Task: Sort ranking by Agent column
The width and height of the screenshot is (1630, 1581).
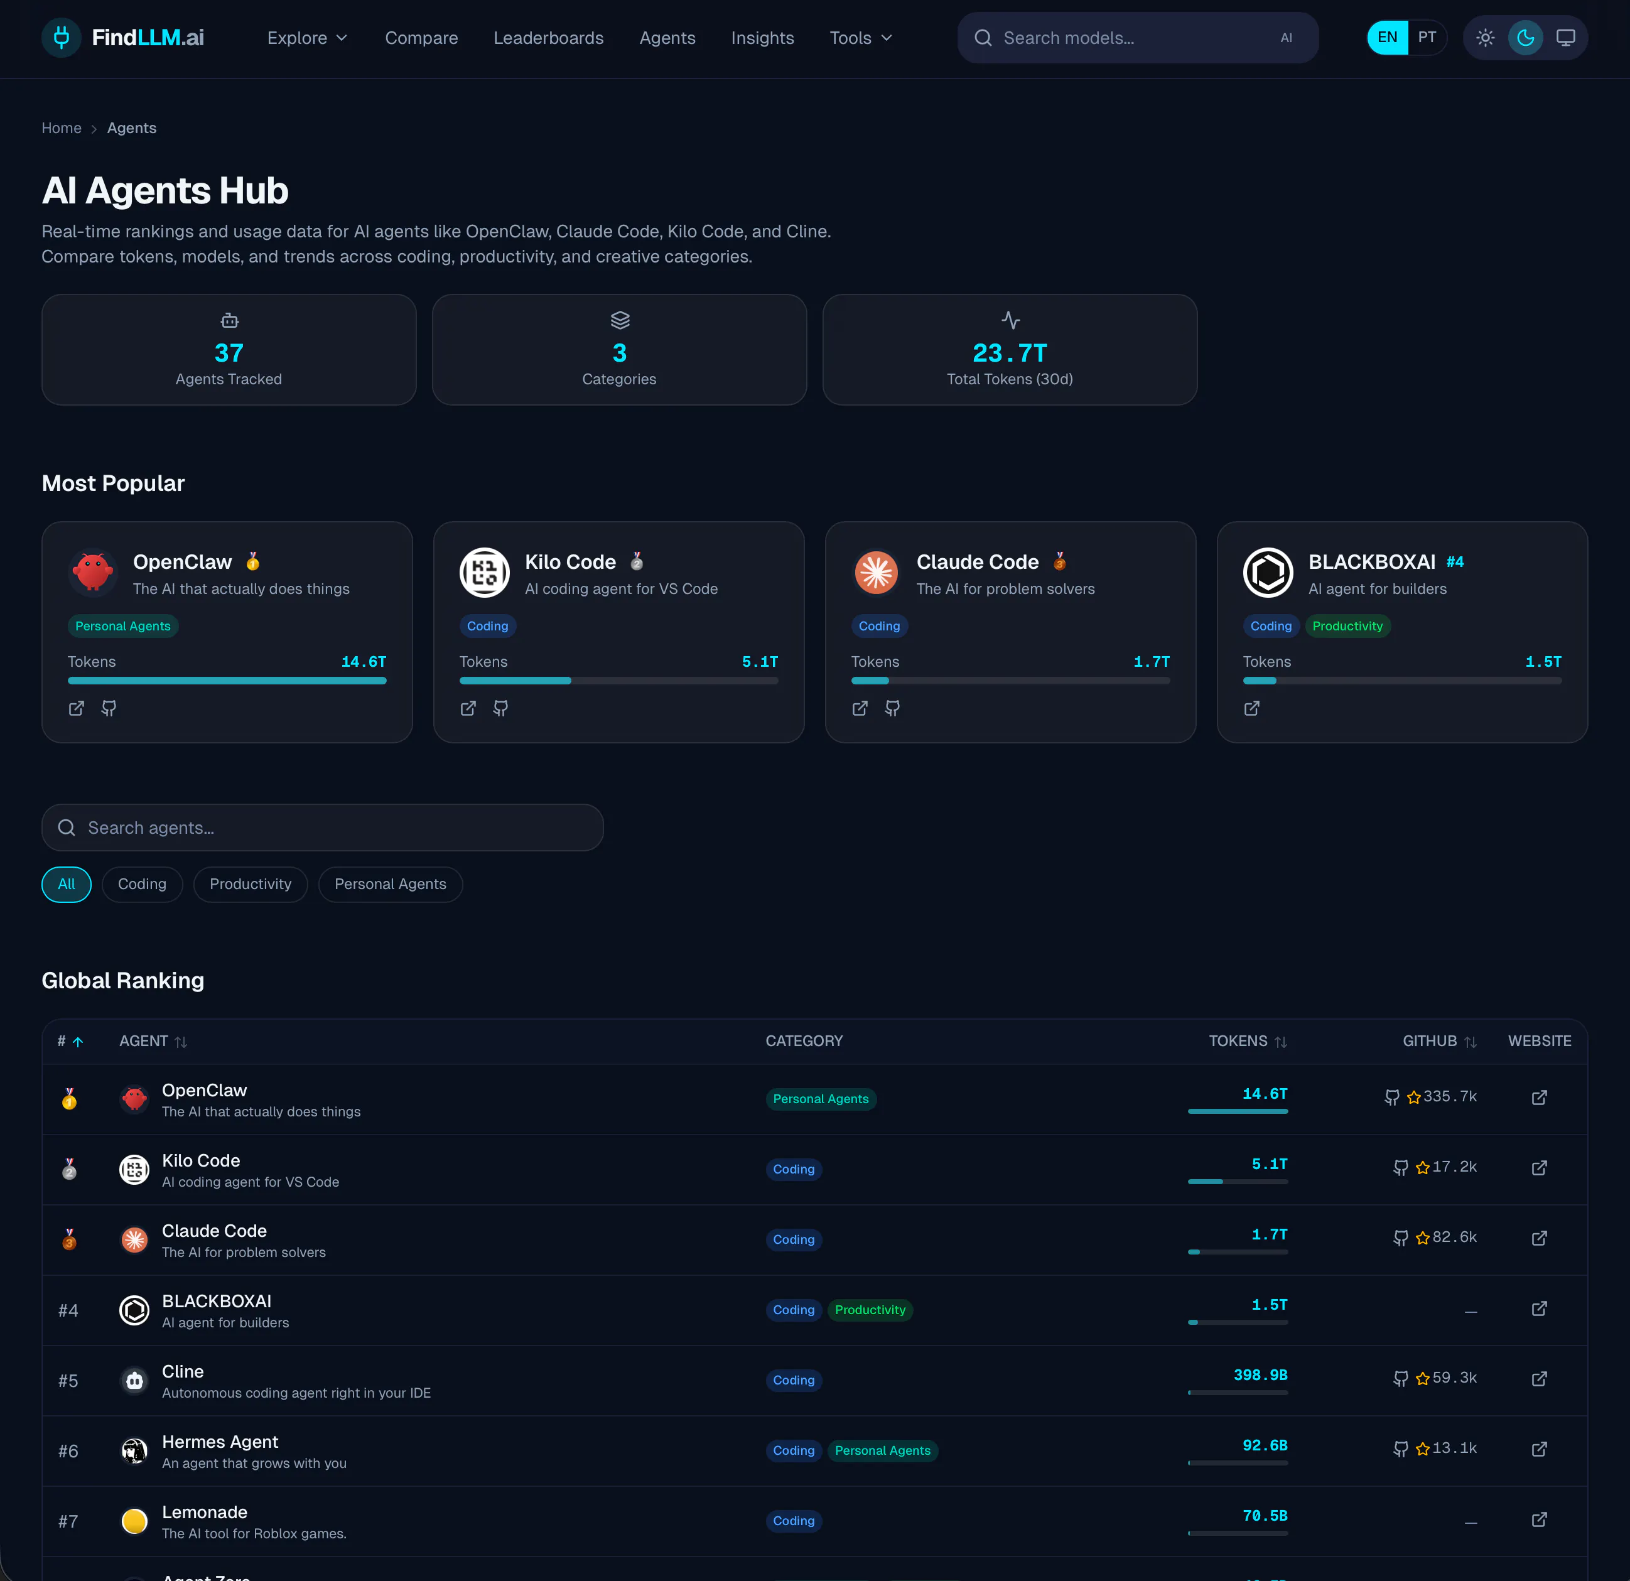Action: 153,1041
